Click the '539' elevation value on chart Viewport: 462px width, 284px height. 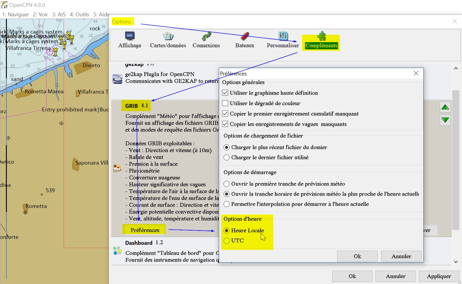click(50, 190)
